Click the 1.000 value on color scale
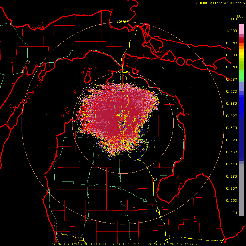Viewport: 246px width, 246px height. [x=232, y=31]
